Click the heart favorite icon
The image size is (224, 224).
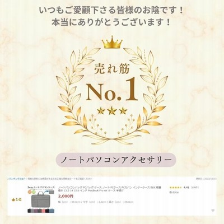[x=213, y=211]
